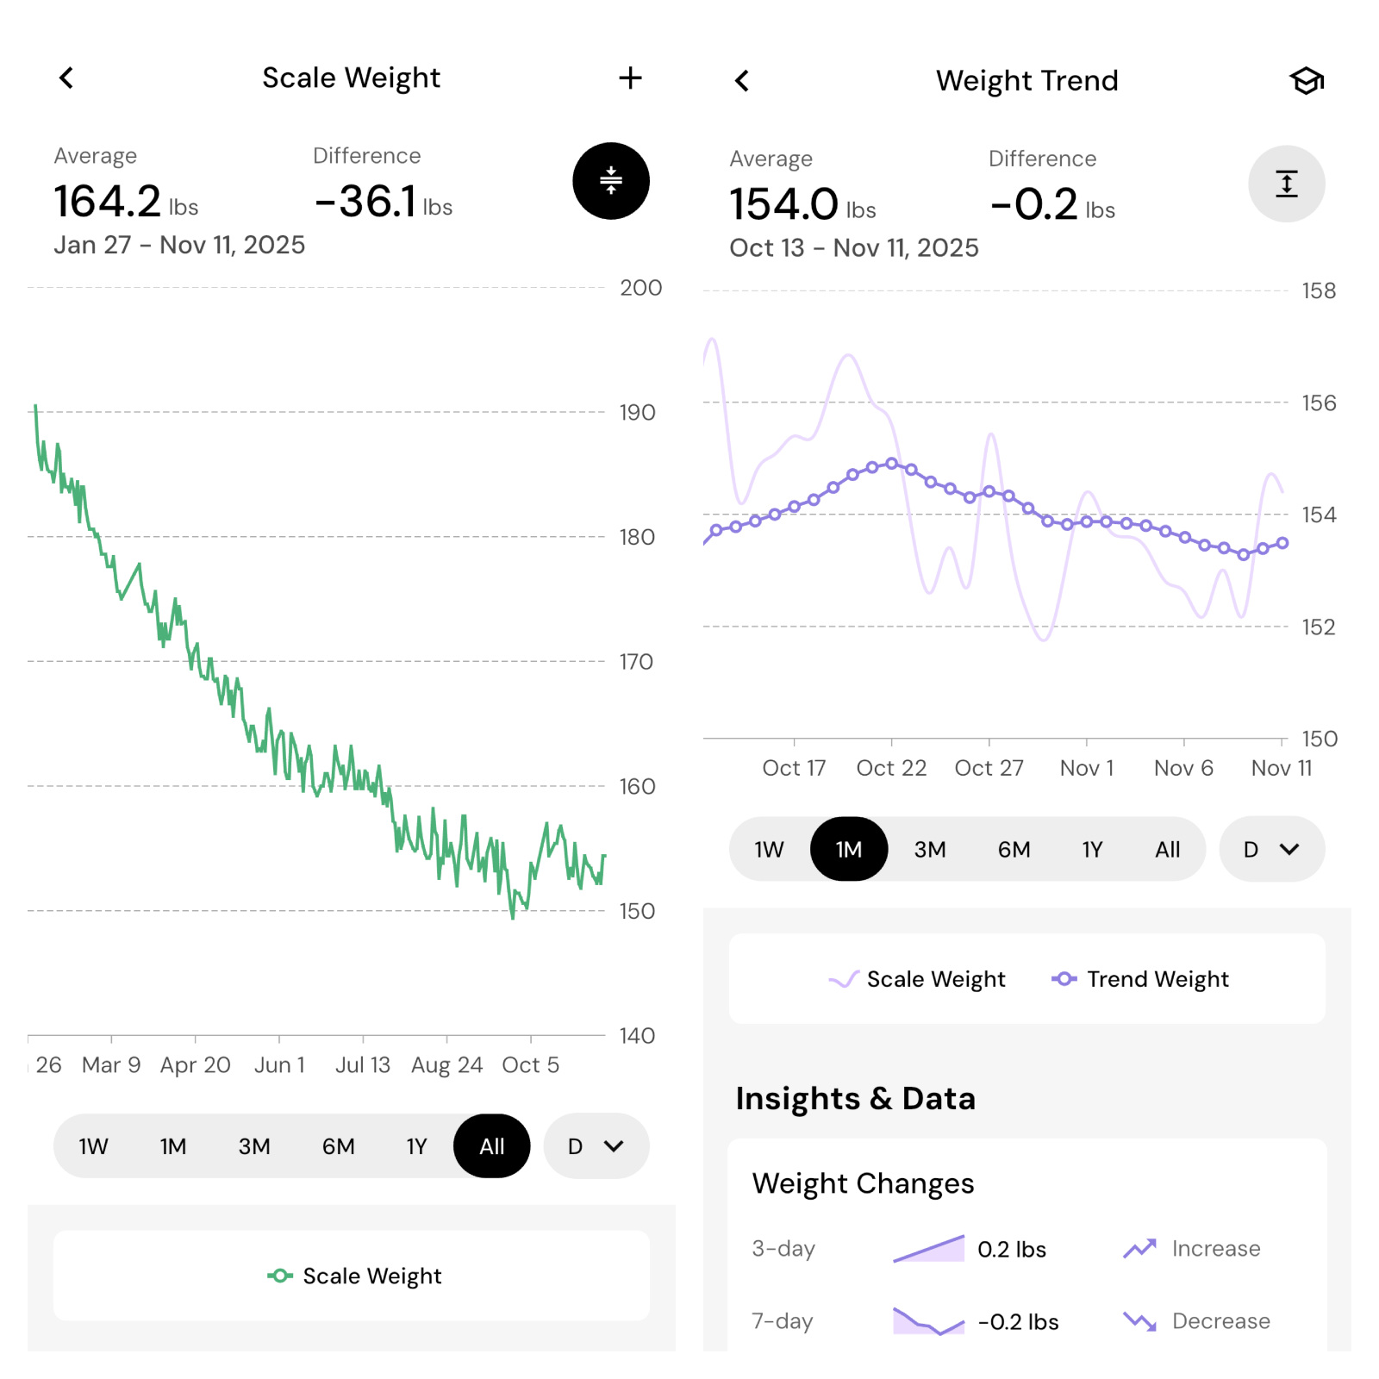The image size is (1379, 1379).
Task: Open the D interval dropdown on Weight Trend screen
Action: click(x=1270, y=849)
